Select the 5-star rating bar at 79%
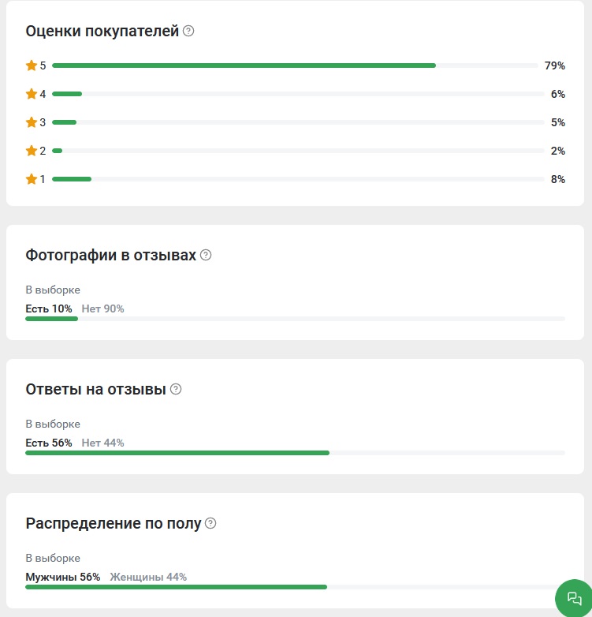Screen dimensions: 592x617 click(x=296, y=65)
